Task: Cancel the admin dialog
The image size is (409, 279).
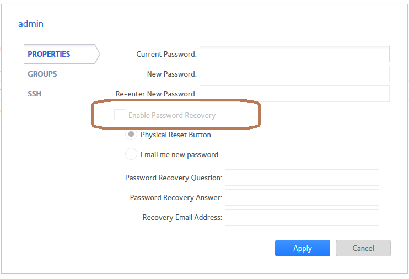Action: pos(363,248)
